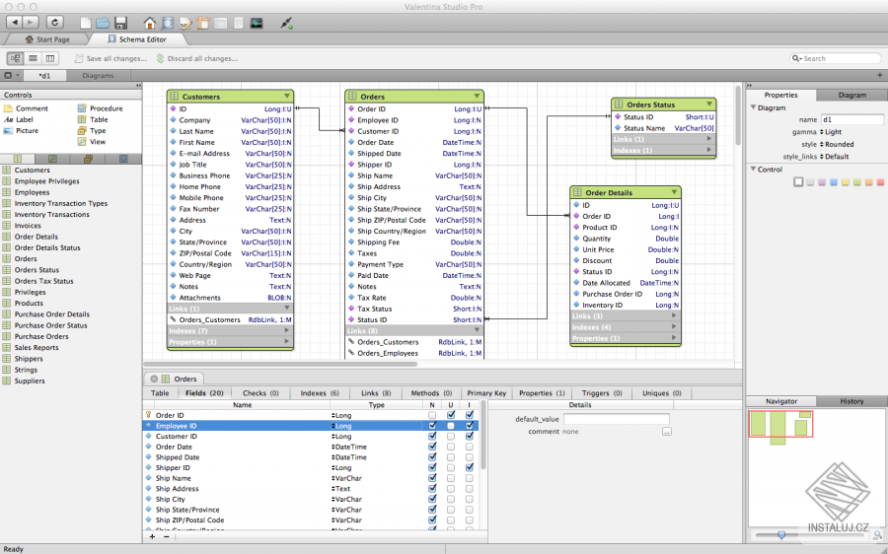Add a new diagram tab with plus
888x554 pixels.
pos(879,75)
